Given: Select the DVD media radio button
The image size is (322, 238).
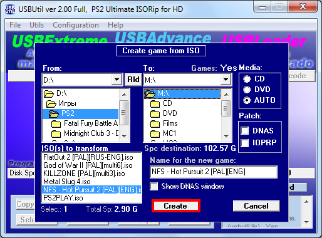Looking at the screenshot, I should 247,90.
